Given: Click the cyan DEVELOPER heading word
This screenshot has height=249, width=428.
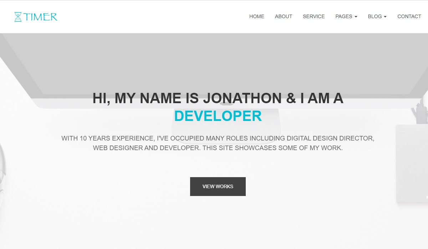Looking at the screenshot, I should [218, 116].
